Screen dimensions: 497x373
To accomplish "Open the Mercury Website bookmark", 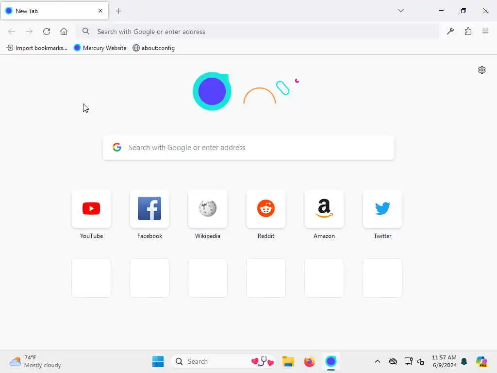I will pyautogui.click(x=100, y=48).
